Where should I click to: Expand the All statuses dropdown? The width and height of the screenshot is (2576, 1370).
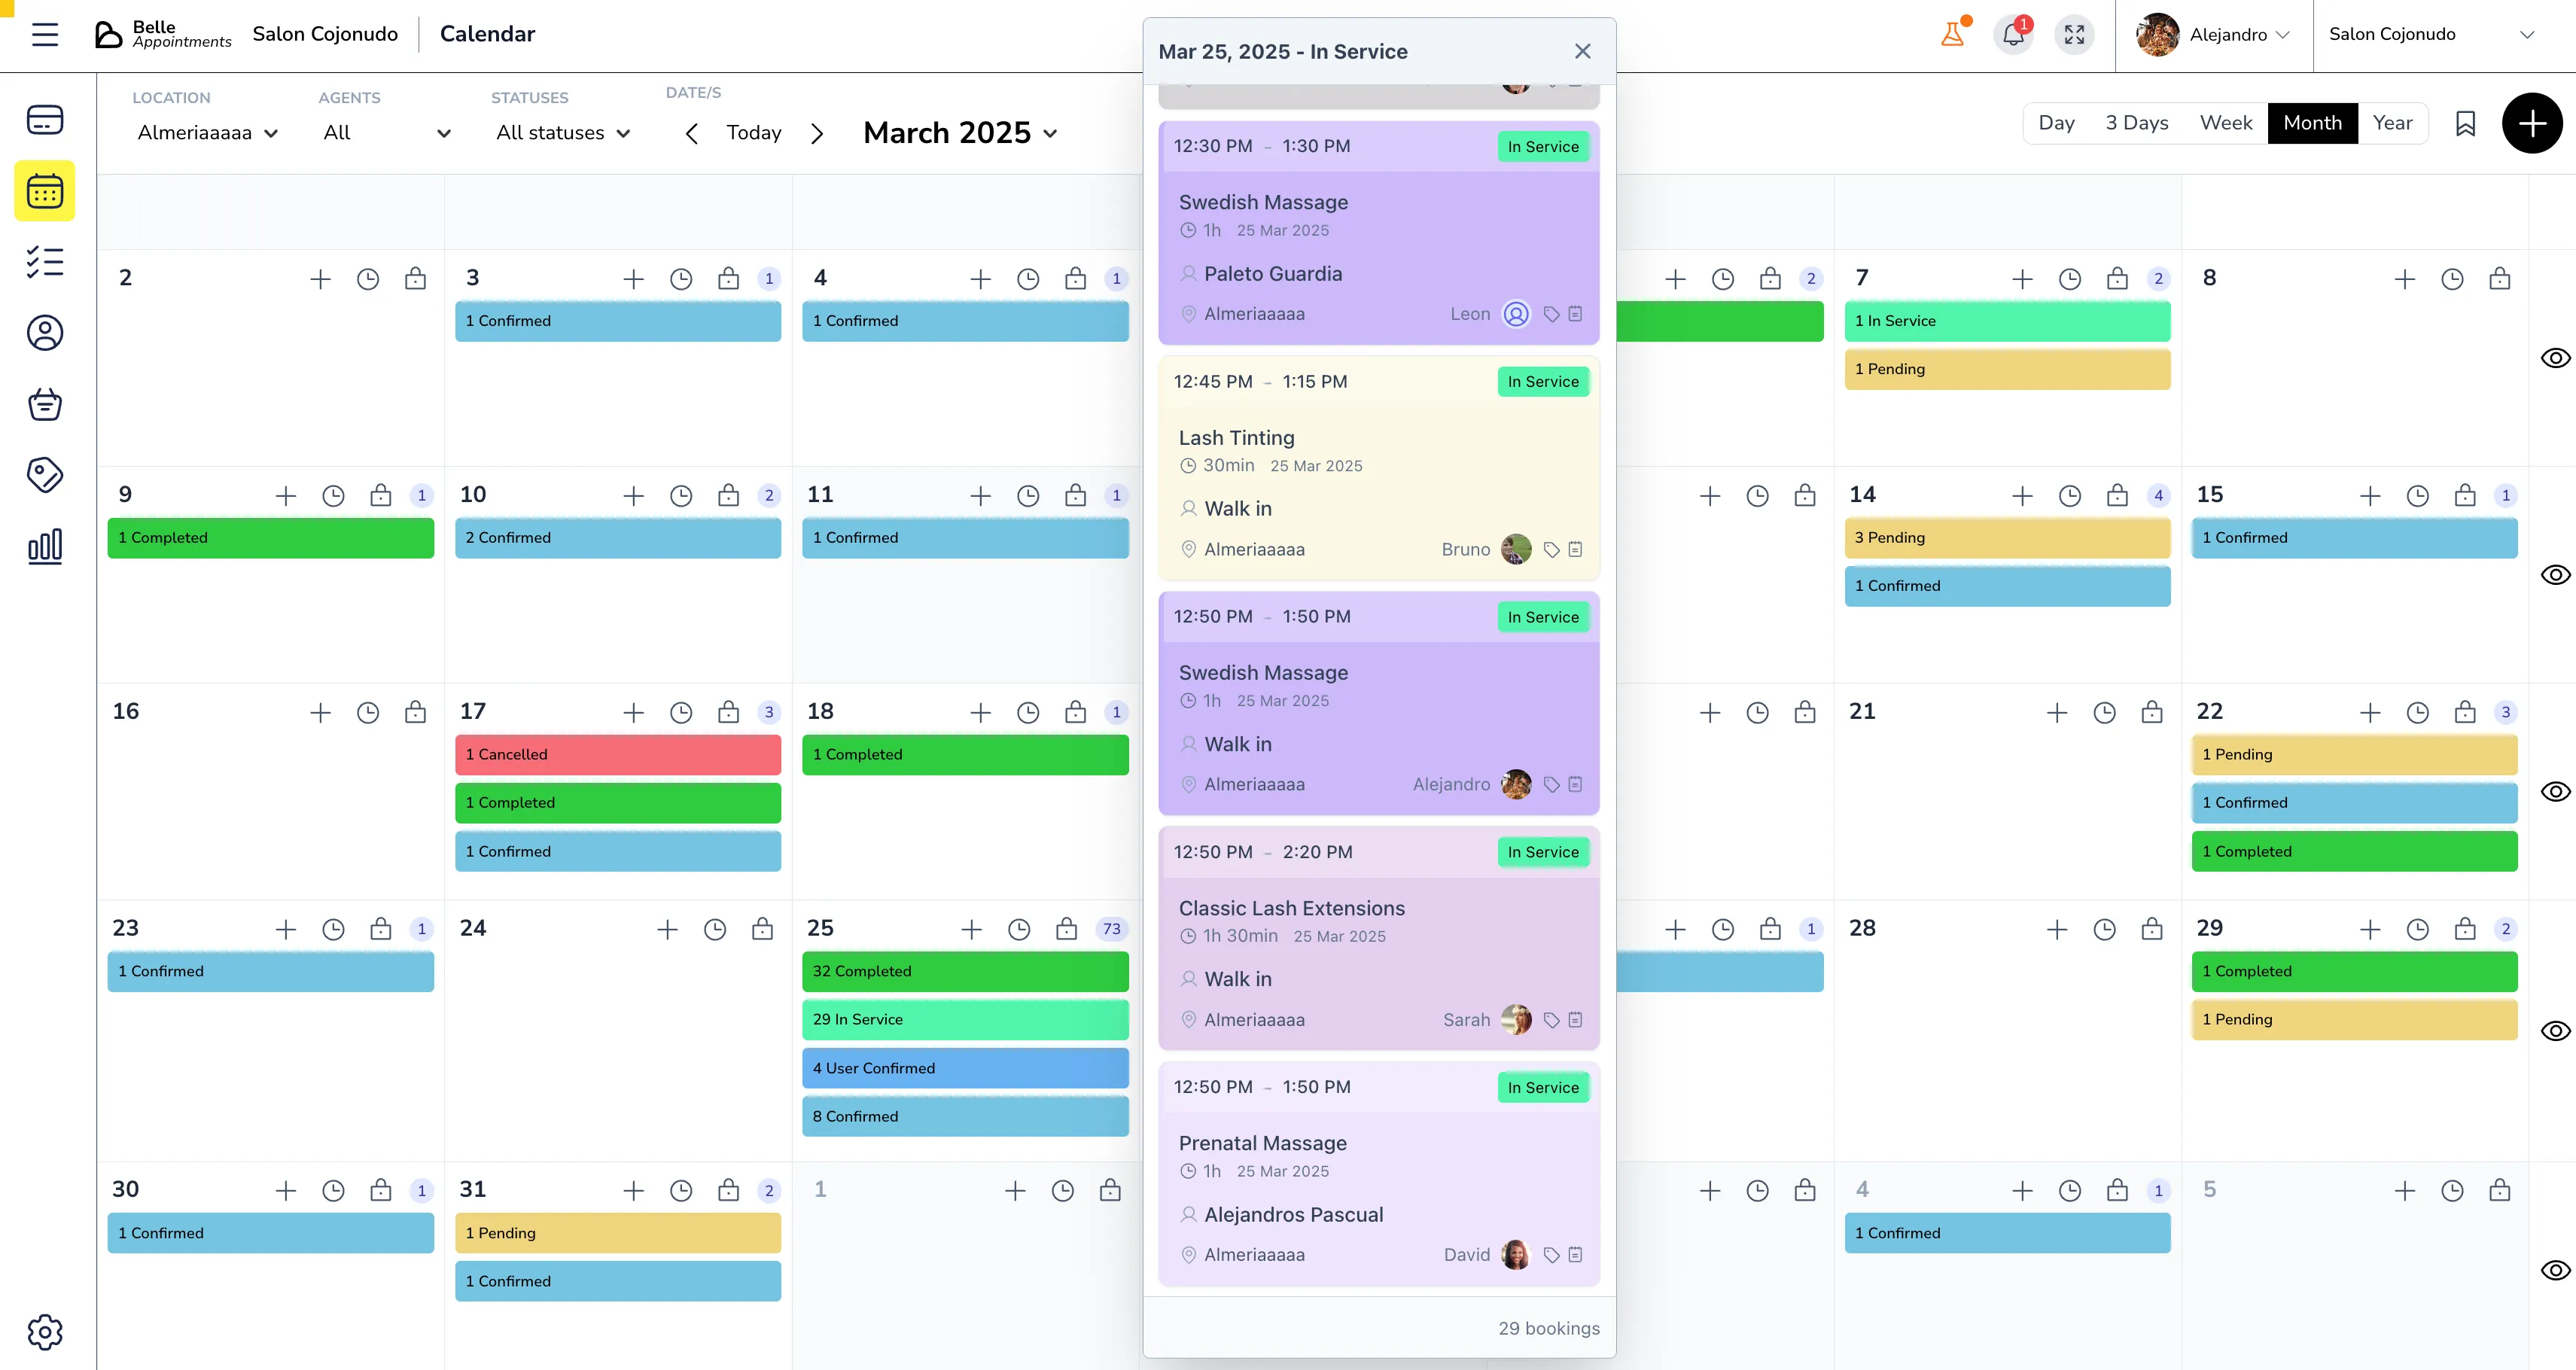point(562,132)
